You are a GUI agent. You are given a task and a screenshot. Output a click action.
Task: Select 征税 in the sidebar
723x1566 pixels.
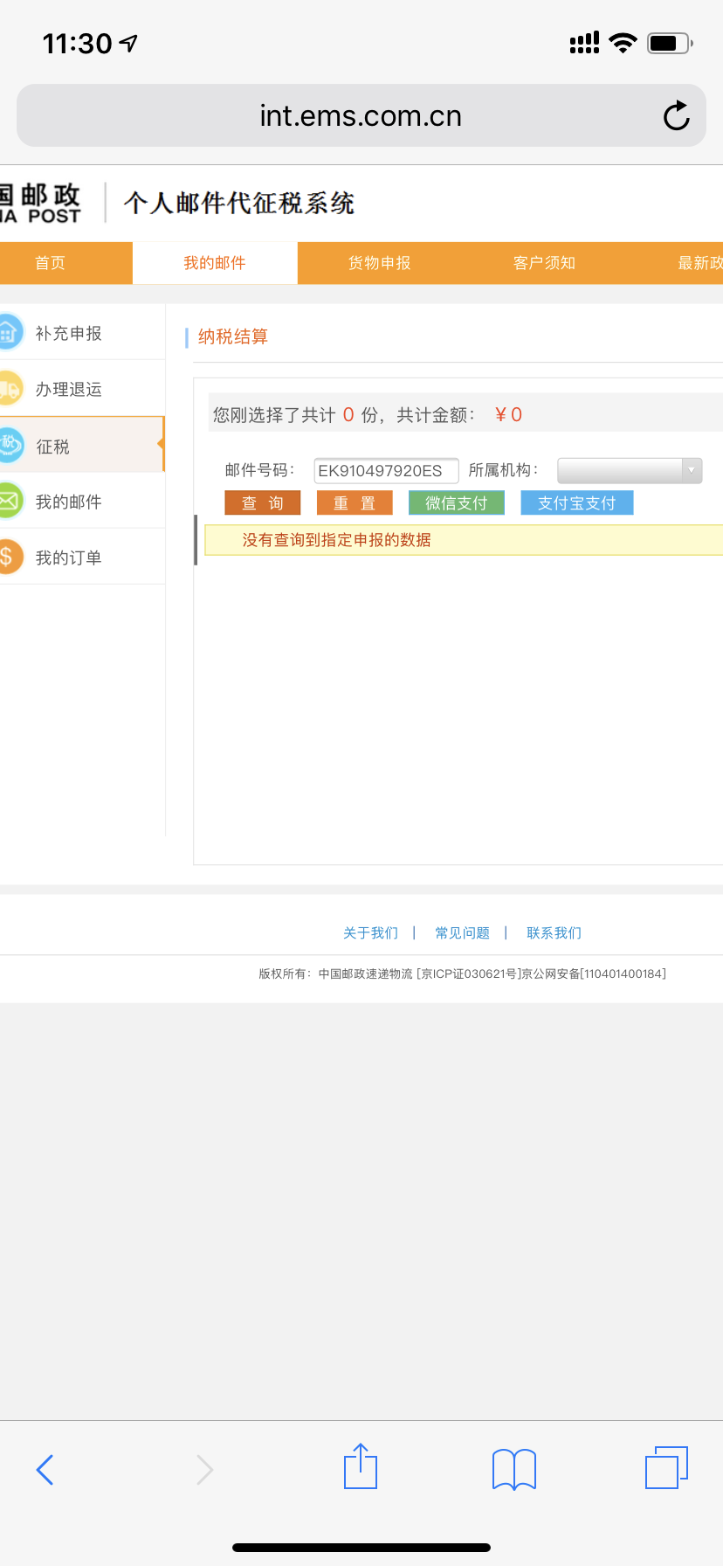click(x=82, y=445)
